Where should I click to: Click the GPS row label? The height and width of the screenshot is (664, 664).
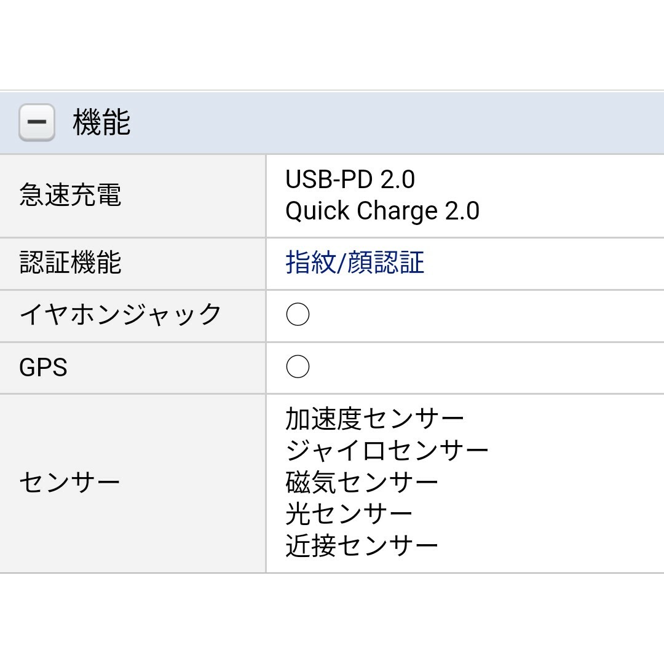[x=43, y=367]
